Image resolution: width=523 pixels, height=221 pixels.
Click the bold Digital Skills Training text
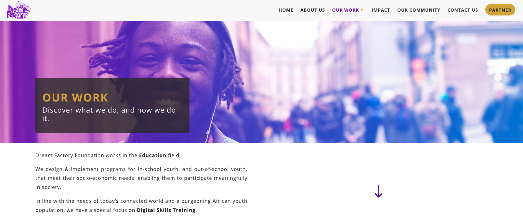[x=166, y=210]
